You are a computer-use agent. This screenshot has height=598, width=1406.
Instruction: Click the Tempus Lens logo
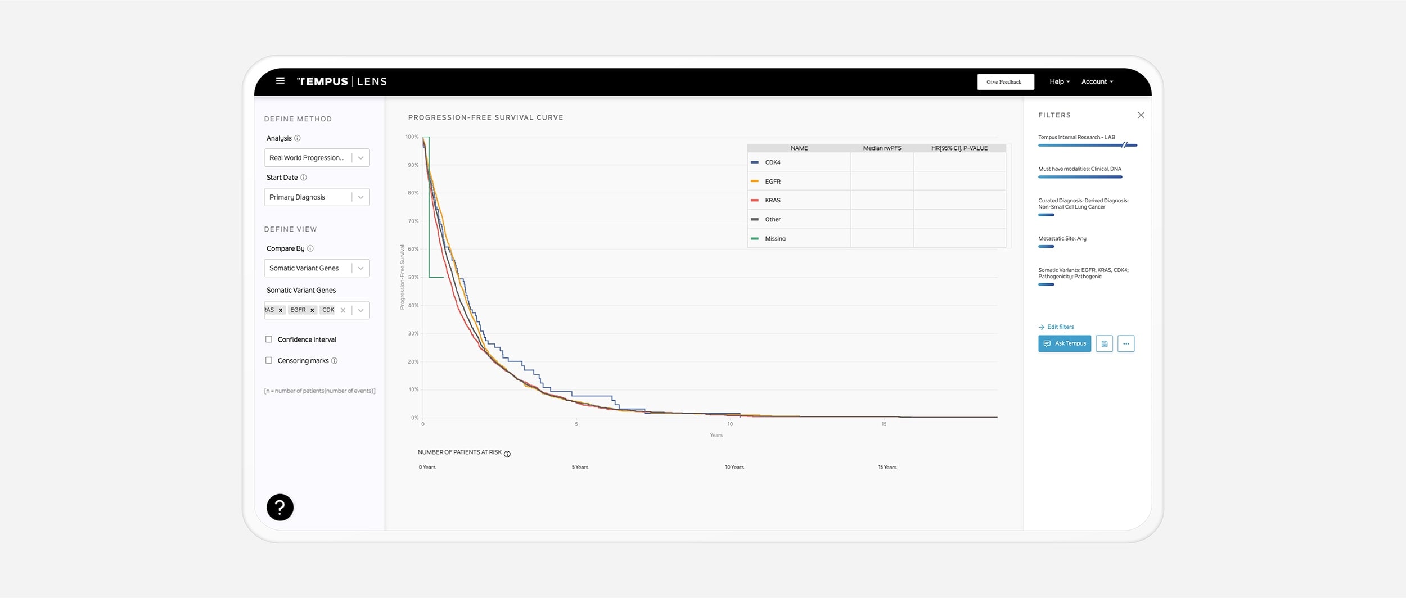[342, 81]
